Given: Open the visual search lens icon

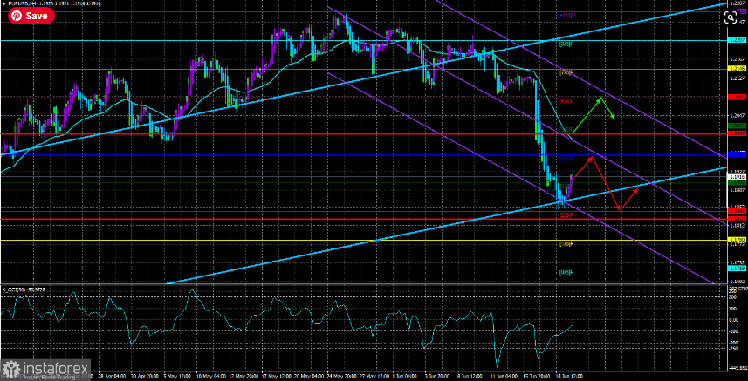Looking at the screenshot, I should [731, 17].
